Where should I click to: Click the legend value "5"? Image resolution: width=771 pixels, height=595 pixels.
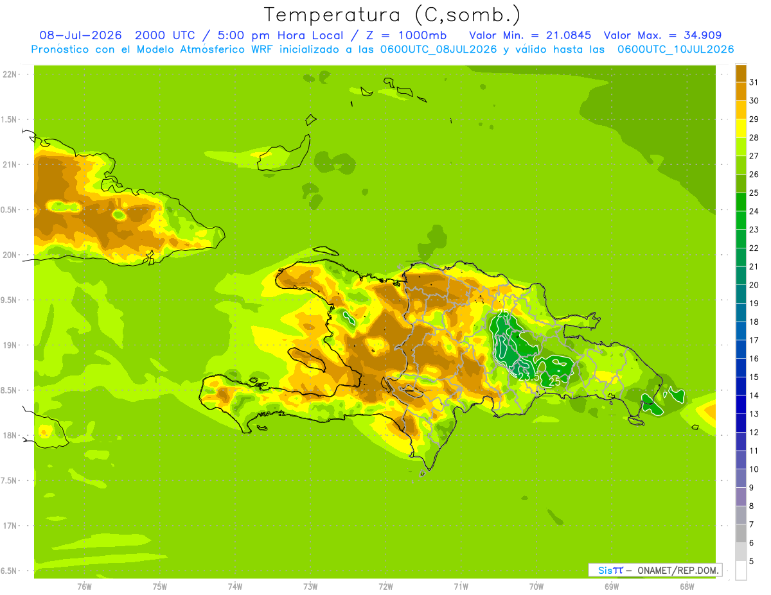pos(752,562)
